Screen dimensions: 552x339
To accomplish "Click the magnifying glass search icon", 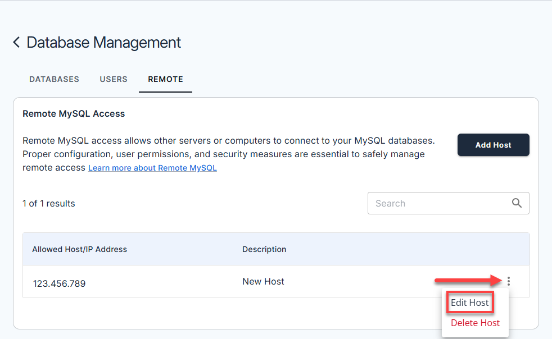I will click(517, 203).
